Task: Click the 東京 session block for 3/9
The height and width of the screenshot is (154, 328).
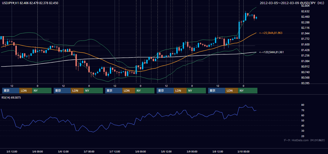Action: tap(217, 91)
